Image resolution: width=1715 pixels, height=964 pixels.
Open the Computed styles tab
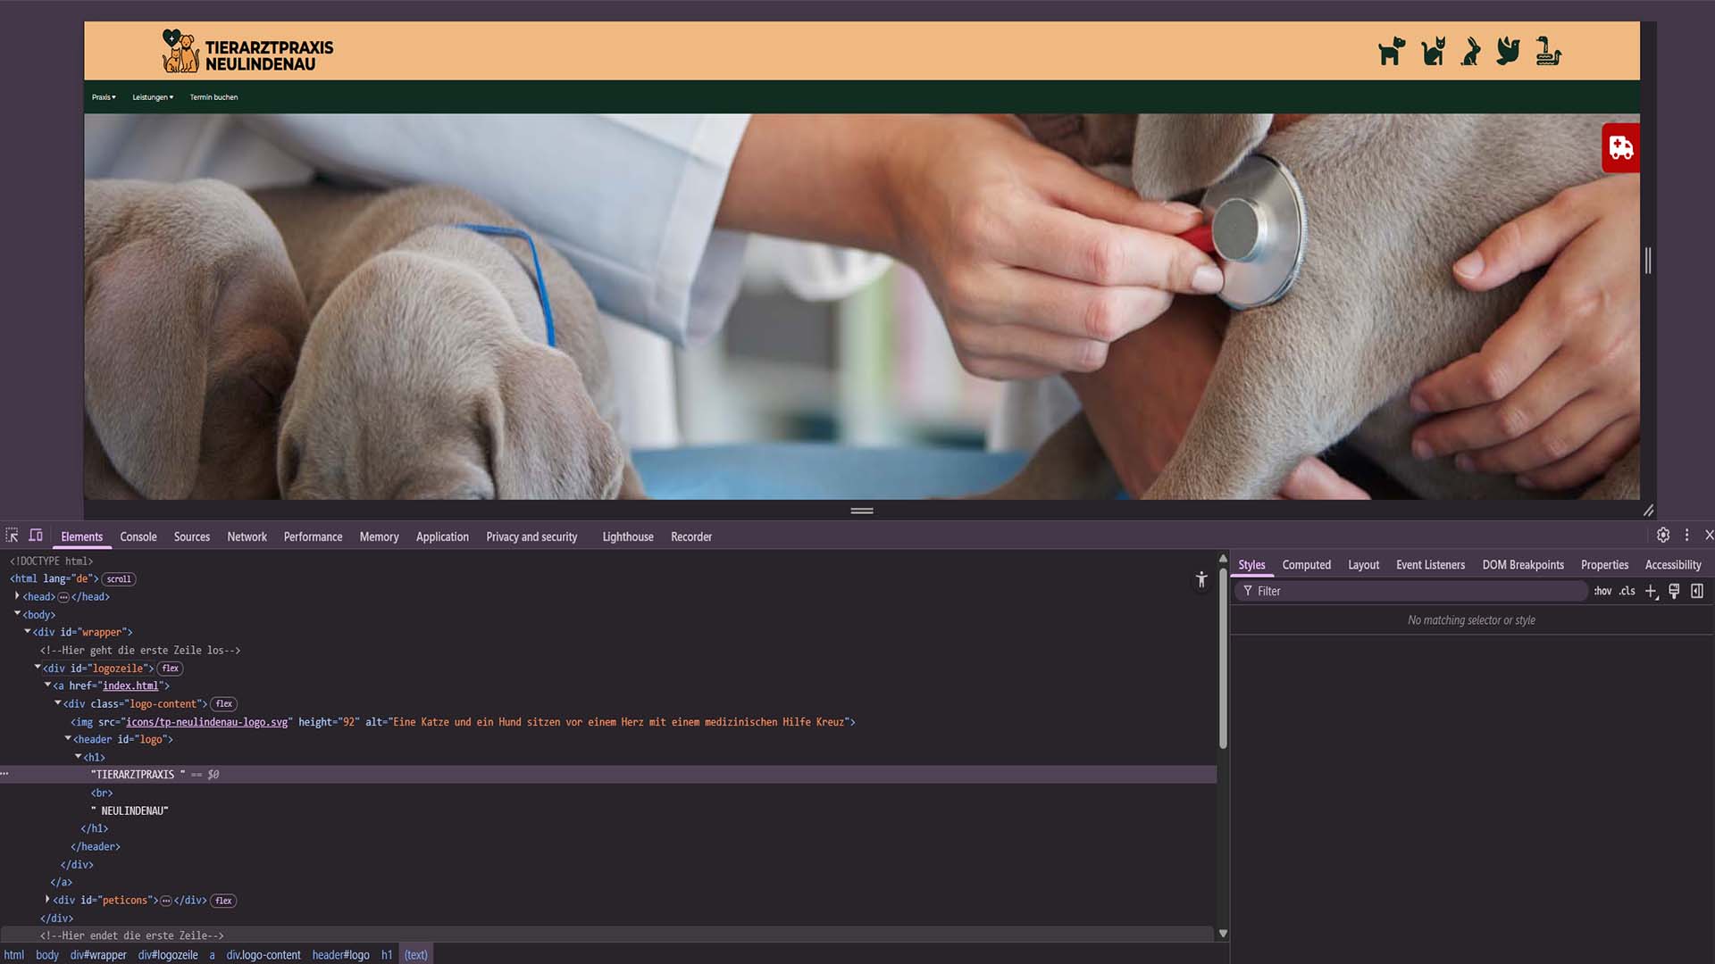pyautogui.click(x=1306, y=565)
